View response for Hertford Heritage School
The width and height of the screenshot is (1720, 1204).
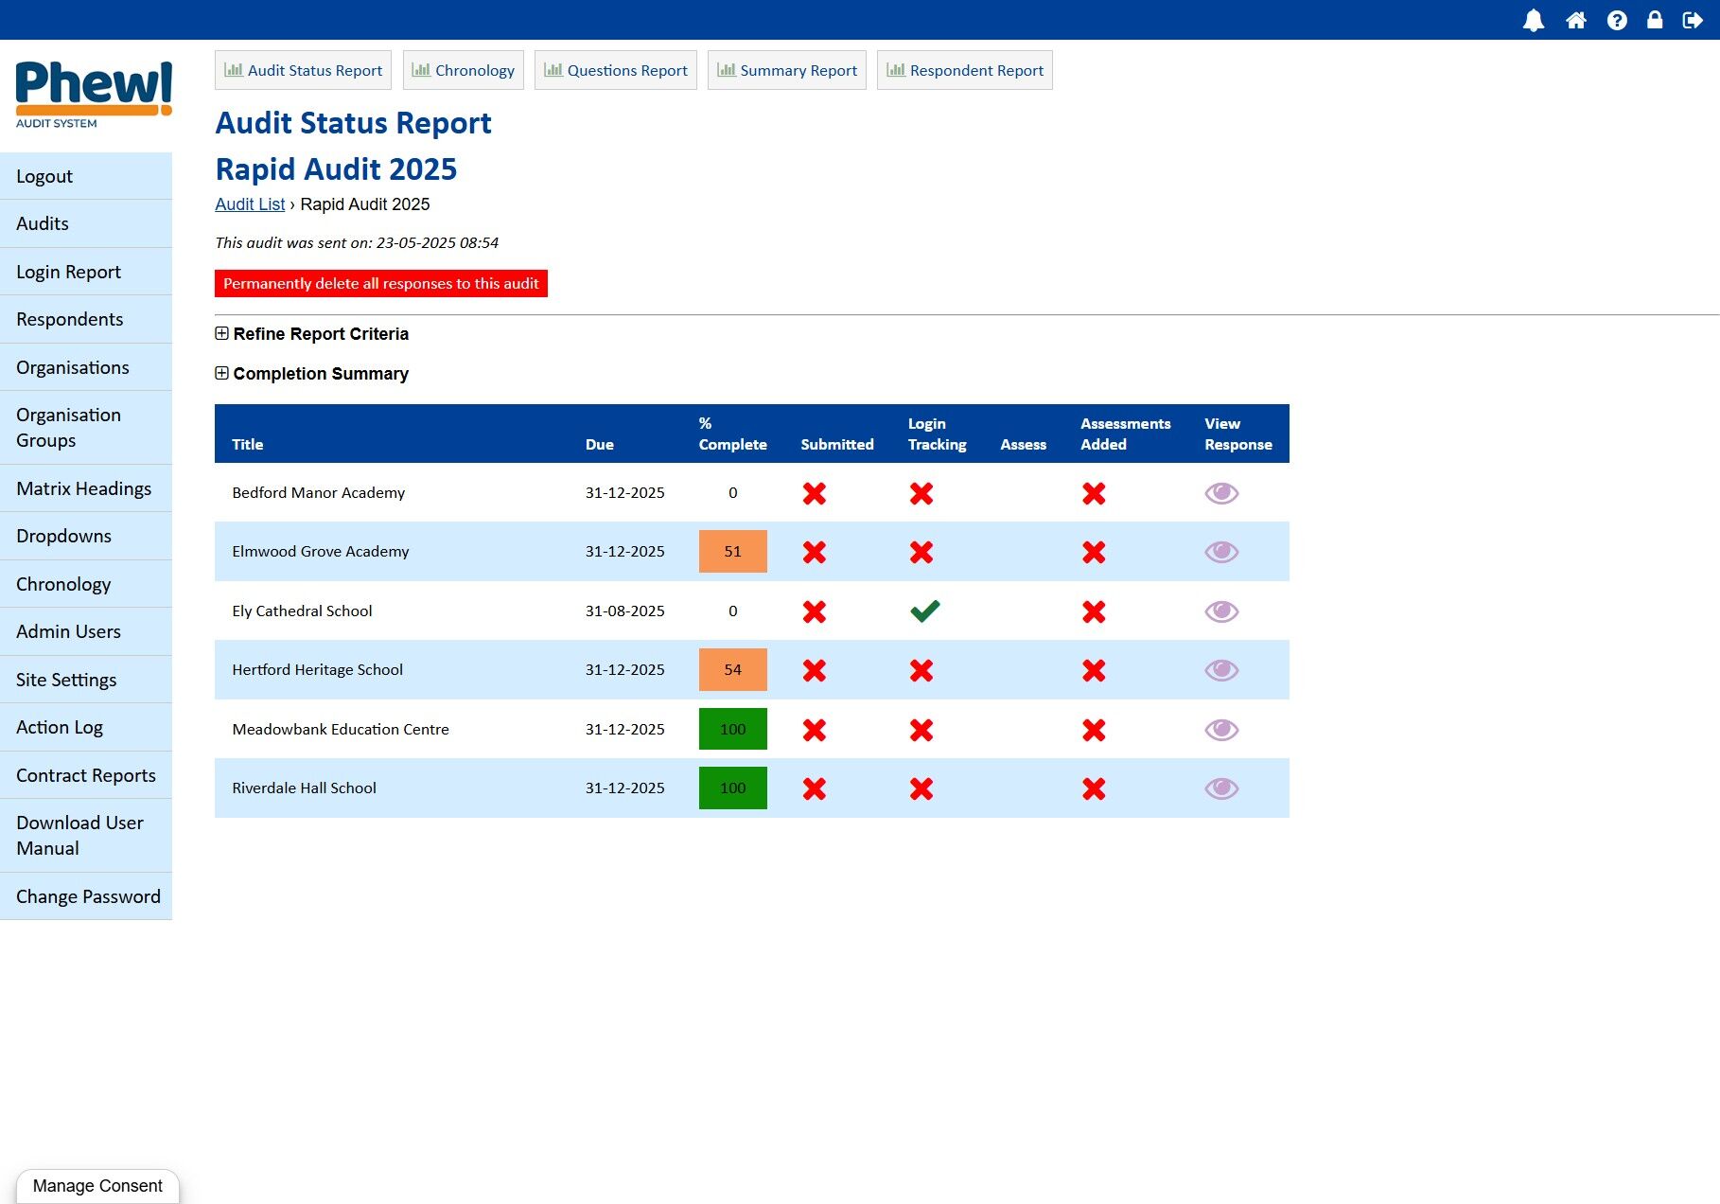pyautogui.click(x=1221, y=670)
